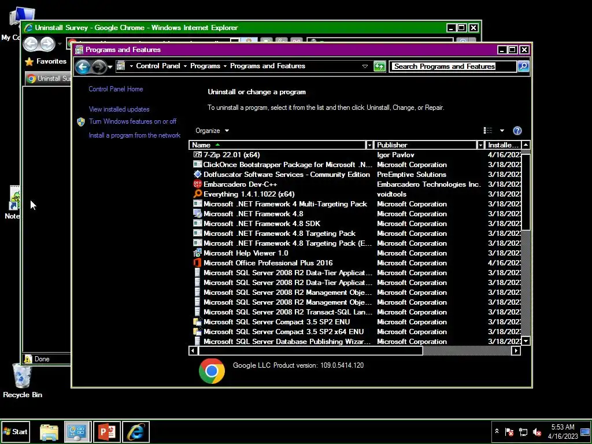Click the Show desktop button at taskbar end
This screenshot has height=444, width=592.
tap(585, 432)
